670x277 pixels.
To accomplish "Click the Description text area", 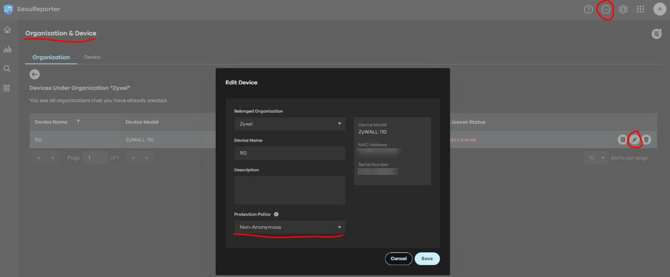I will point(289,190).
